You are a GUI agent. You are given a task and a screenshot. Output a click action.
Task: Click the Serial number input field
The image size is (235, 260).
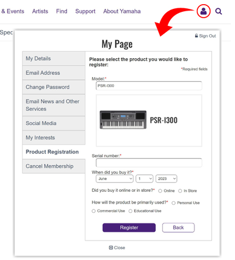[x=149, y=163]
